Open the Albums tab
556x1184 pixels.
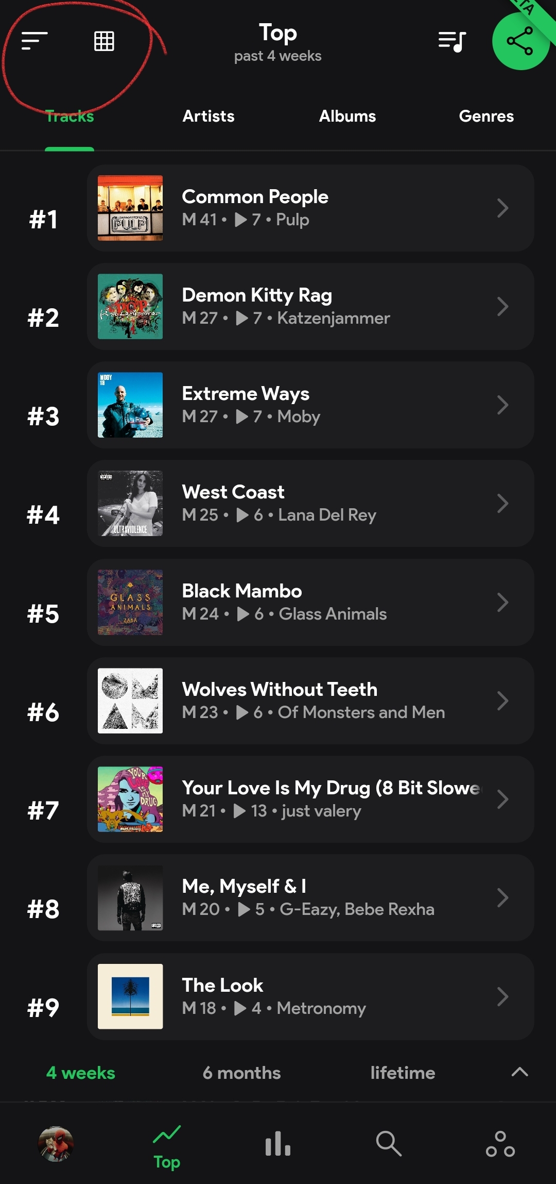(347, 116)
